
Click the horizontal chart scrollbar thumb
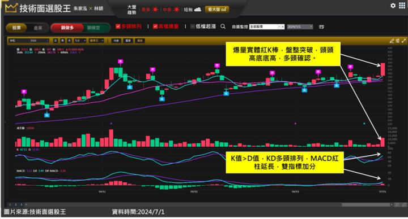[365, 205]
